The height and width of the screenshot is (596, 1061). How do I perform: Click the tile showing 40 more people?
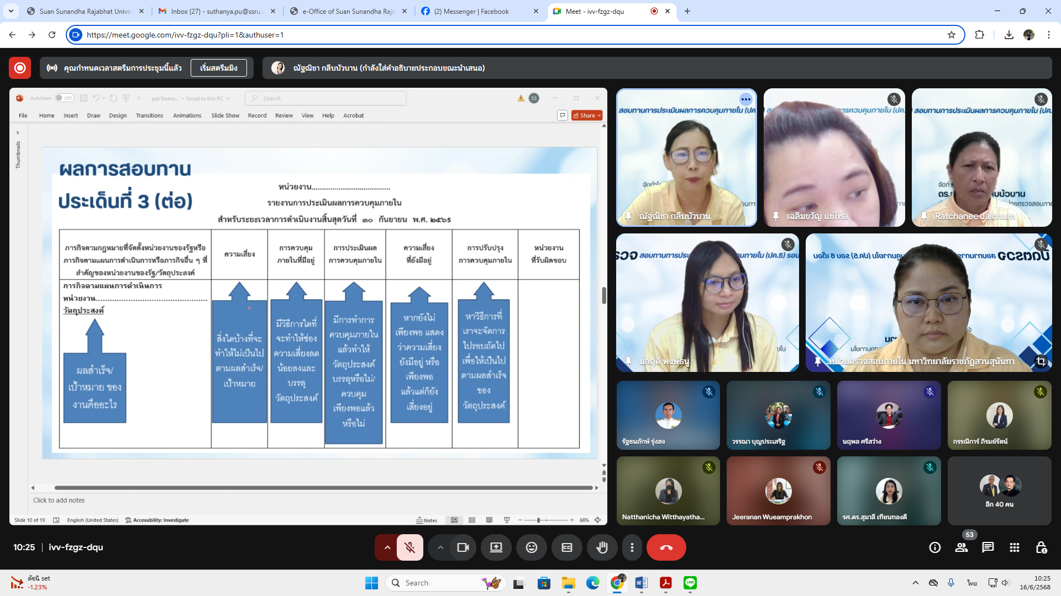point(999,491)
